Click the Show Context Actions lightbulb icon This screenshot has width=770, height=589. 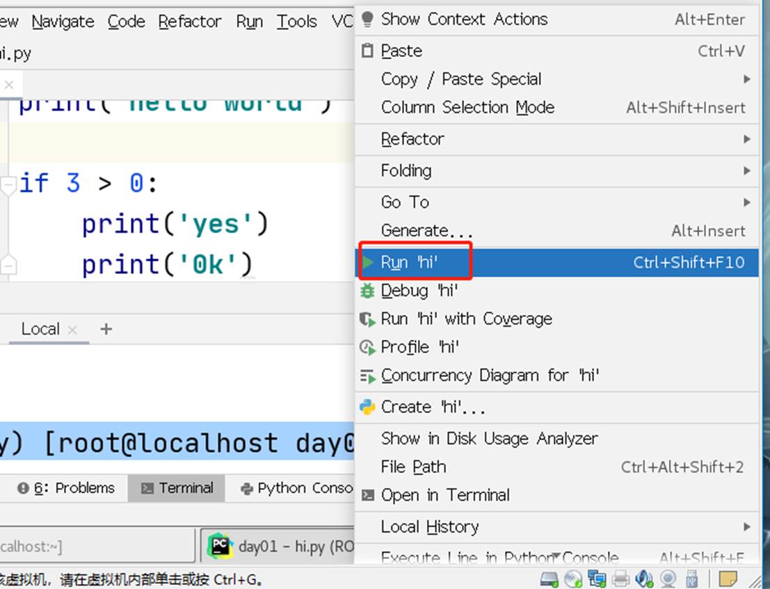pyautogui.click(x=367, y=19)
